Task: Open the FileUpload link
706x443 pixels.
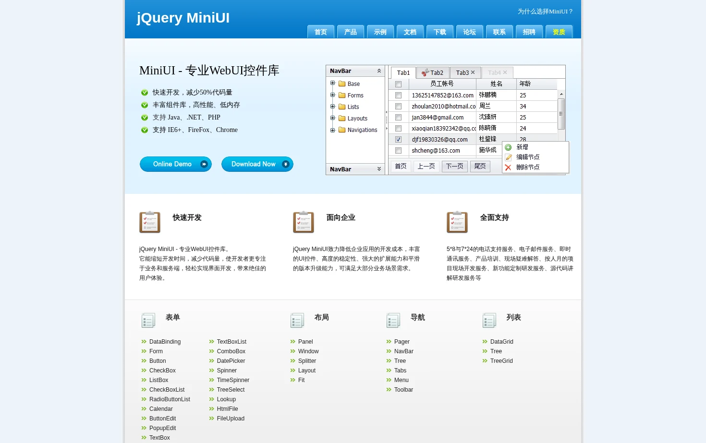Action: tap(231, 419)
